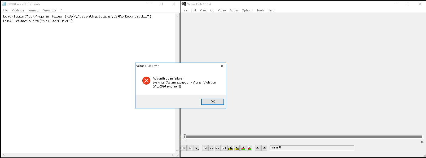Open the VirtualDub Video menu
Image resolution: width=426 pixels, height=158 pixels.
tap(222, 10)
